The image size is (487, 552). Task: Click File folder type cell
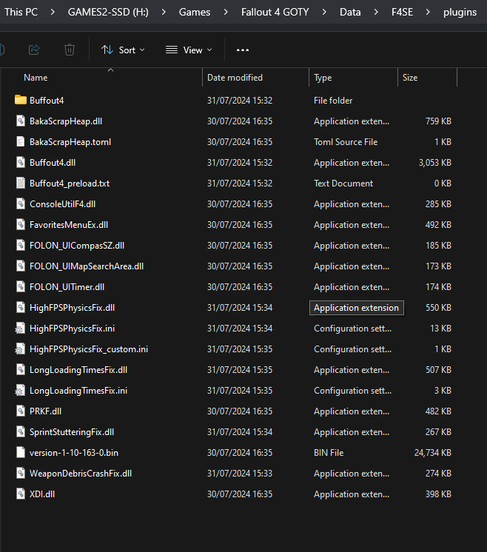[x=333, y=101]
